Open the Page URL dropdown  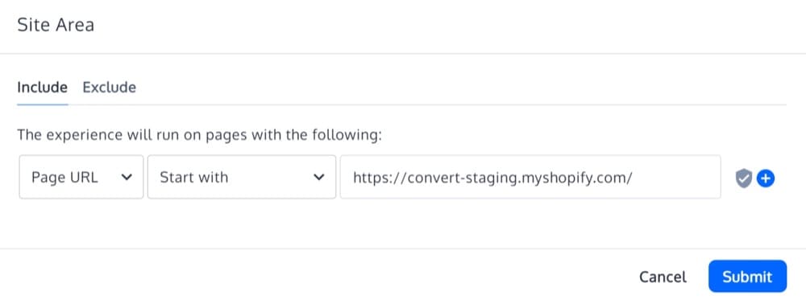coord(81,177)
